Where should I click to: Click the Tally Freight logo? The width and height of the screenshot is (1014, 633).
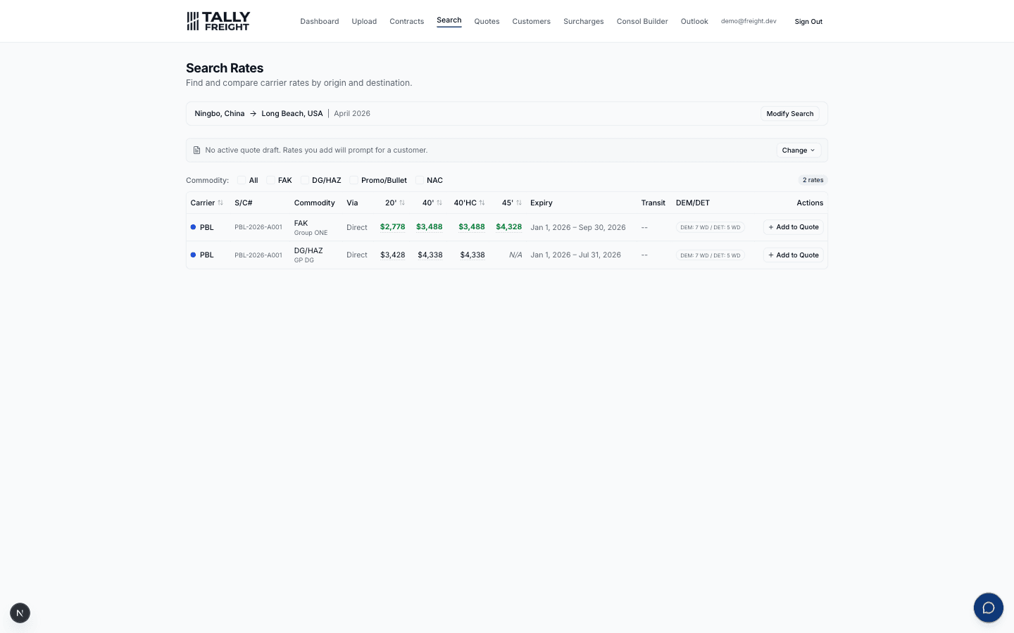[x=218, y=21]
